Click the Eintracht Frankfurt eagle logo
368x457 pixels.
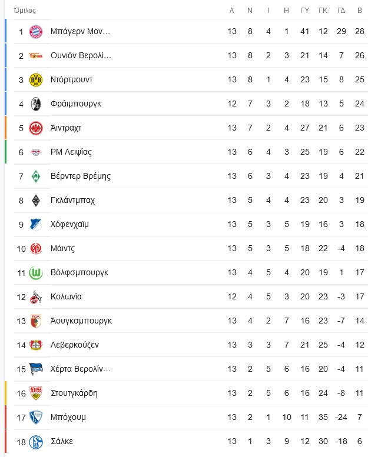click(x=35, y=128)
